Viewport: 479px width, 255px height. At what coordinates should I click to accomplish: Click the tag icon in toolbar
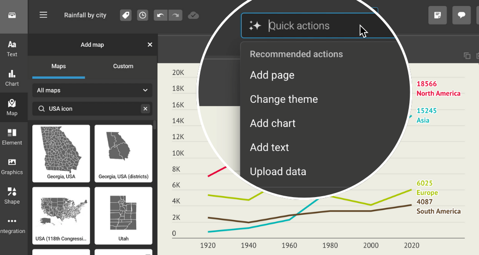(125, 15)
